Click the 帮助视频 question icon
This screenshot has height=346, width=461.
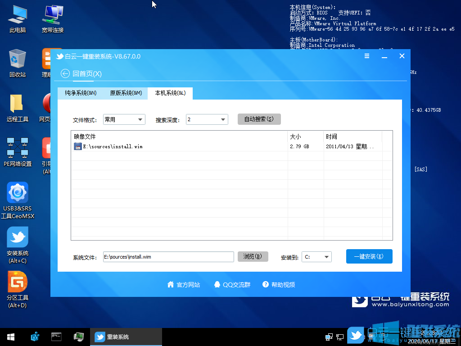point(265,284)
